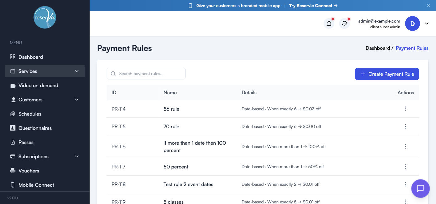Expand the Subscriptions submenu chevron
Viewport: 436px width, 204px height.
77,156
